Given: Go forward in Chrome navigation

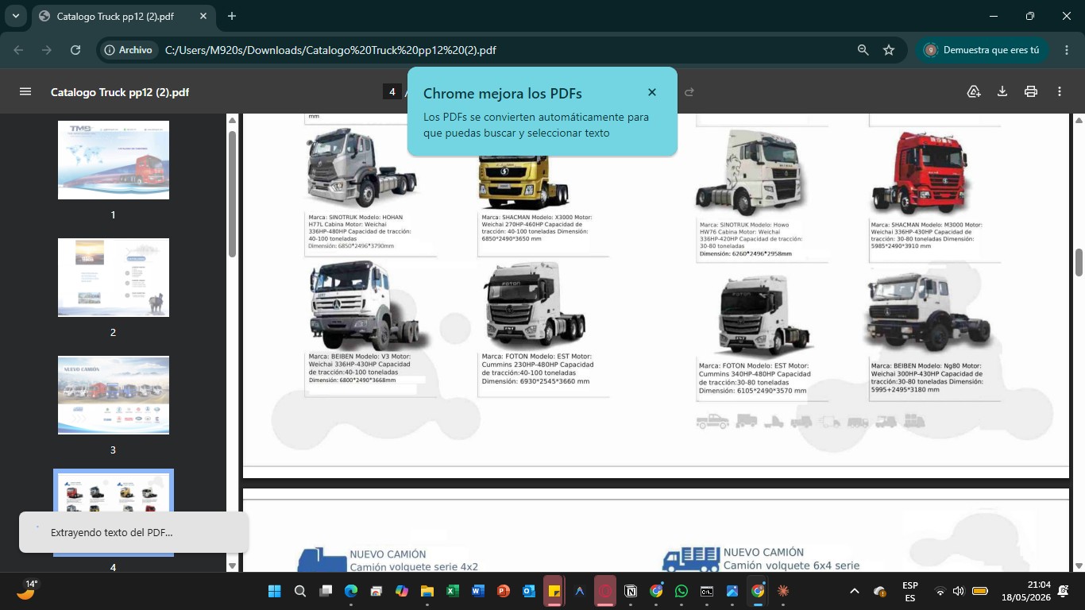Looking at the screenshot, I should 47,50.
